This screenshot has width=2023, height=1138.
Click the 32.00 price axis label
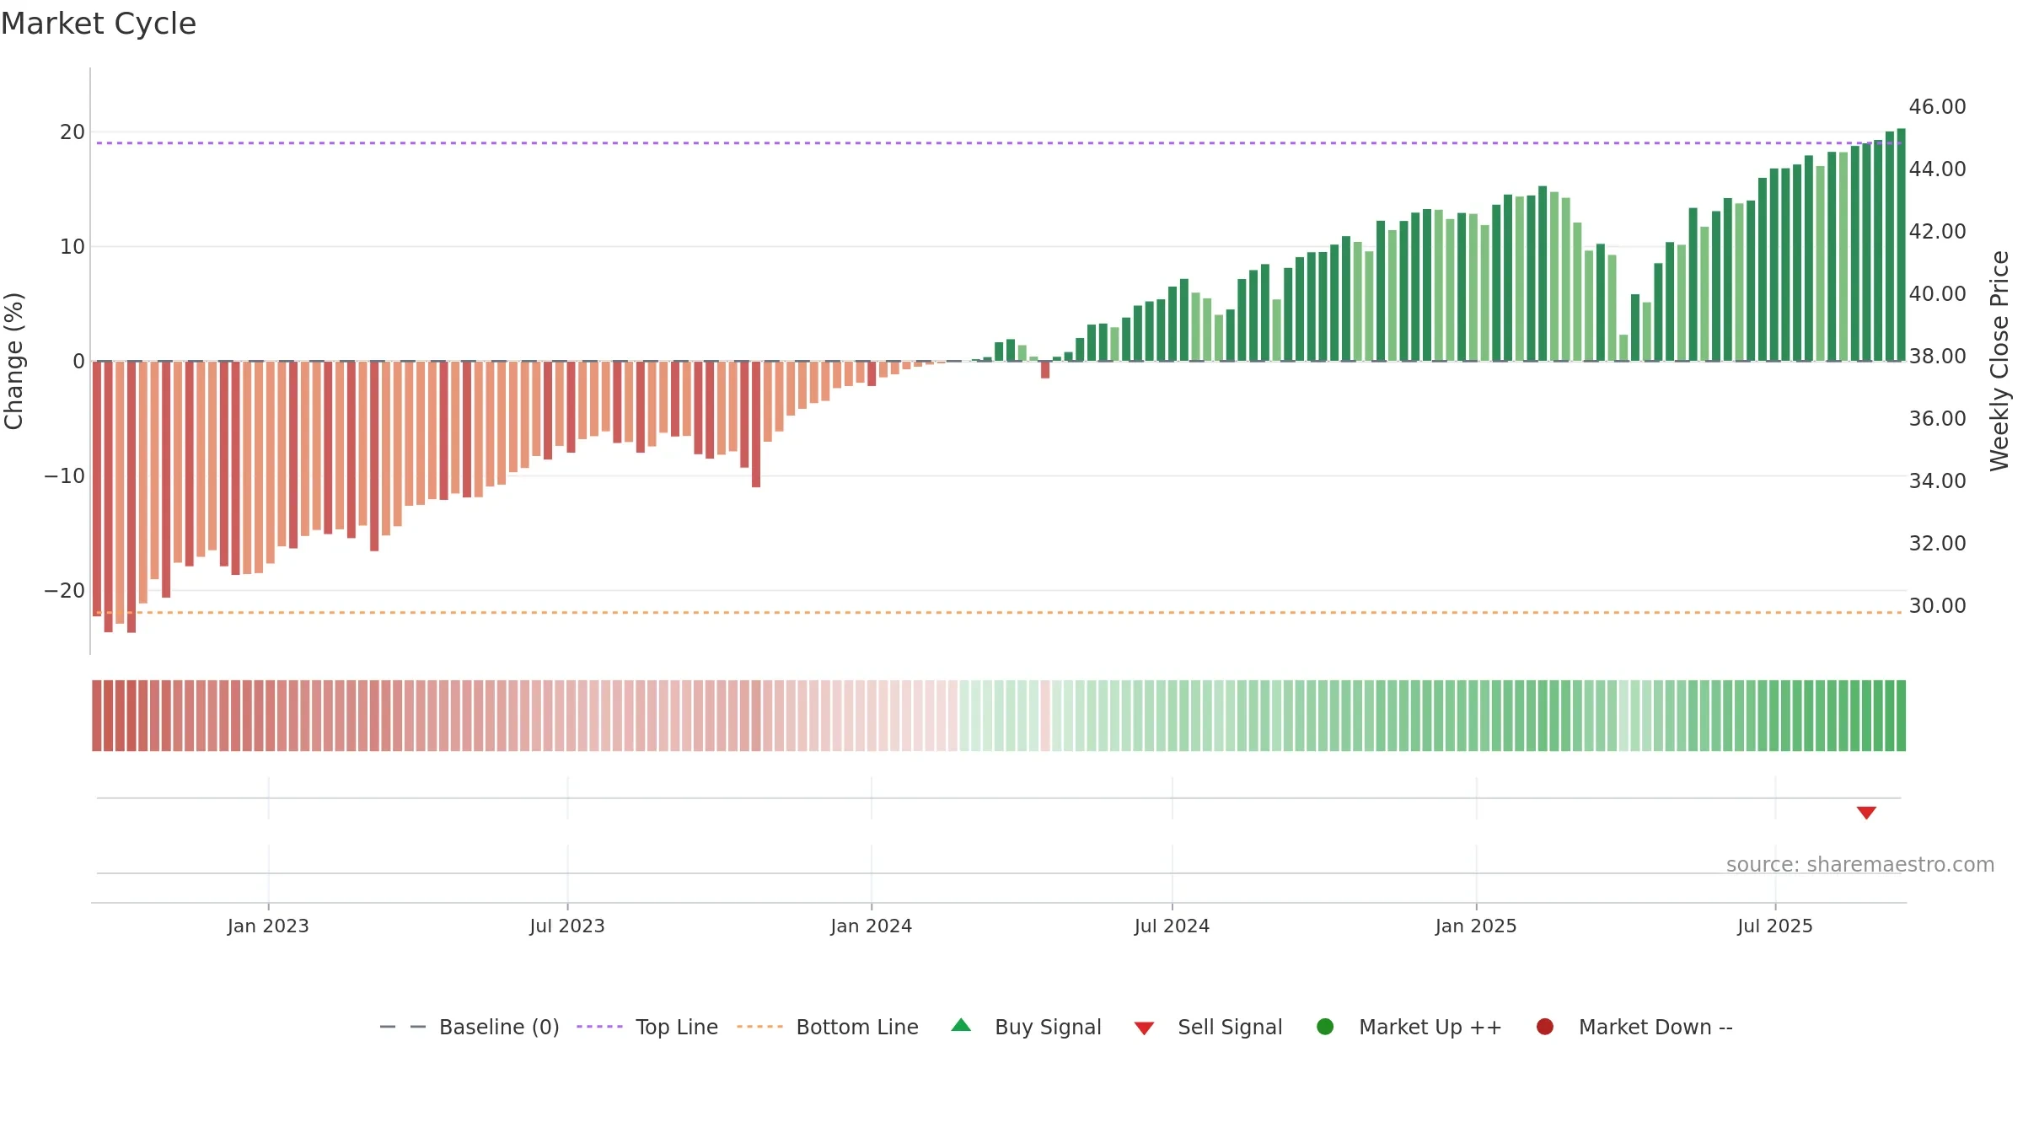1937,544
